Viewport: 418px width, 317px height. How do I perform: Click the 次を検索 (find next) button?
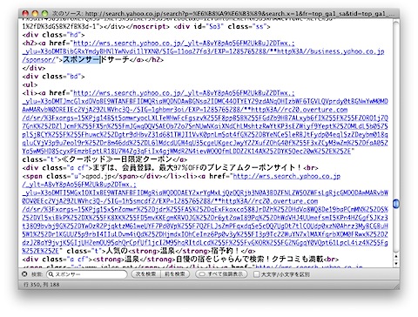point(145,274)
